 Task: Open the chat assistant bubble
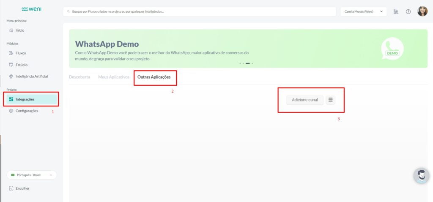click(x=422, y=175)
